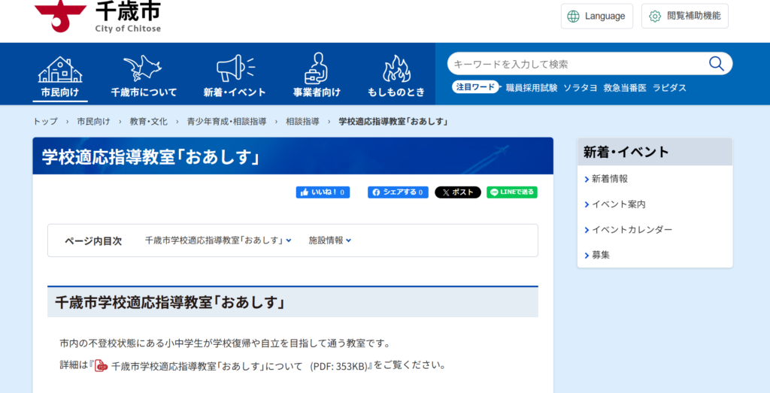Expand 施設情報 in the page contents
770x393 pixels.
(x=329, y=240)
